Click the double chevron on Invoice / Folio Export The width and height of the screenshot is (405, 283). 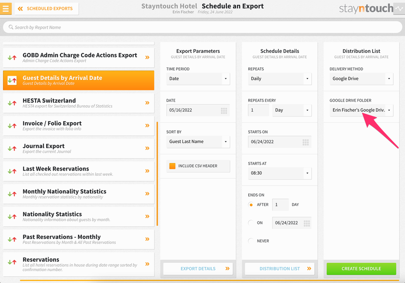point(147,126)
